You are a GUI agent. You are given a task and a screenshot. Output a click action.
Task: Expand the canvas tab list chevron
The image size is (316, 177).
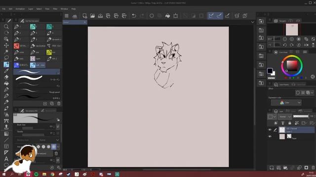(x=252, y=22)
